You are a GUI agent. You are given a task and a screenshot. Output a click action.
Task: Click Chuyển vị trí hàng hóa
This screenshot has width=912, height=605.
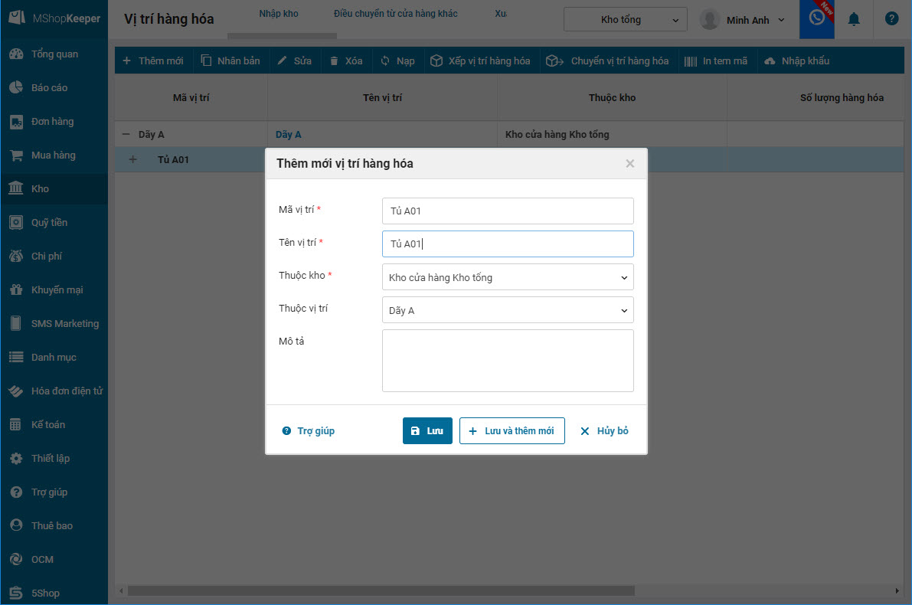pyautogui.click(x=608, y=61)
